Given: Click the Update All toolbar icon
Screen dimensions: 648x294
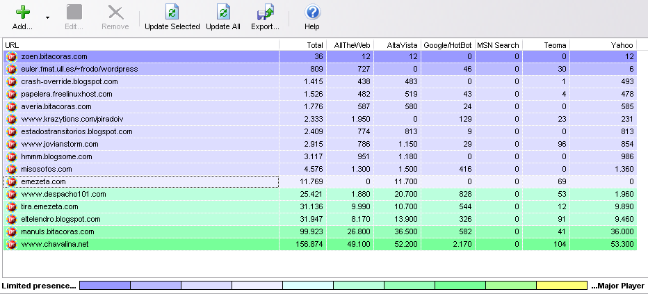Looking at the screenshot, I should point(223,12).
